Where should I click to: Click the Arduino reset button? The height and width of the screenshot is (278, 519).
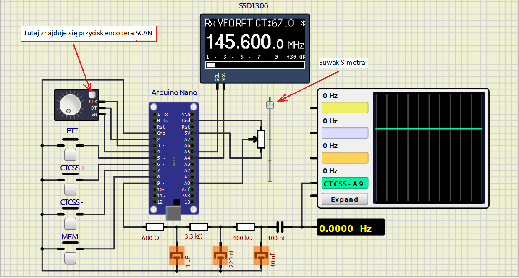177,202
